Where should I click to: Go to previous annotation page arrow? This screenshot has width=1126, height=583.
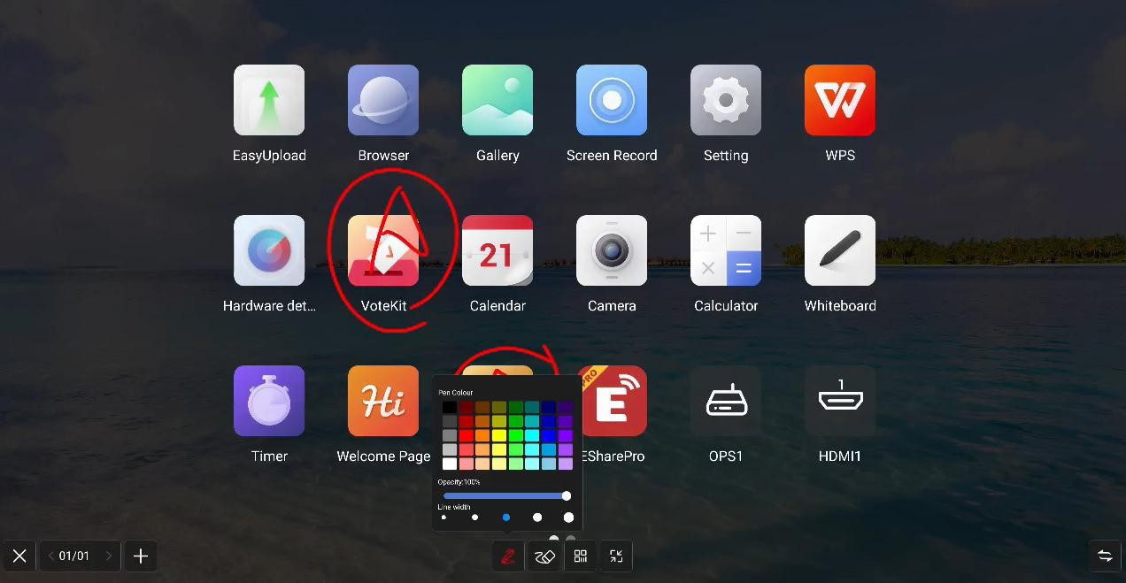(x=50, y=556)
